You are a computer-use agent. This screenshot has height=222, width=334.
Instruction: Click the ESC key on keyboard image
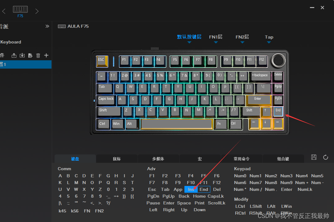tap(102, 61)
